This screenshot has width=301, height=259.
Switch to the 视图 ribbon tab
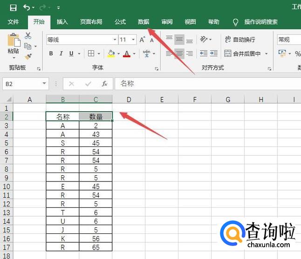(190, 22)
